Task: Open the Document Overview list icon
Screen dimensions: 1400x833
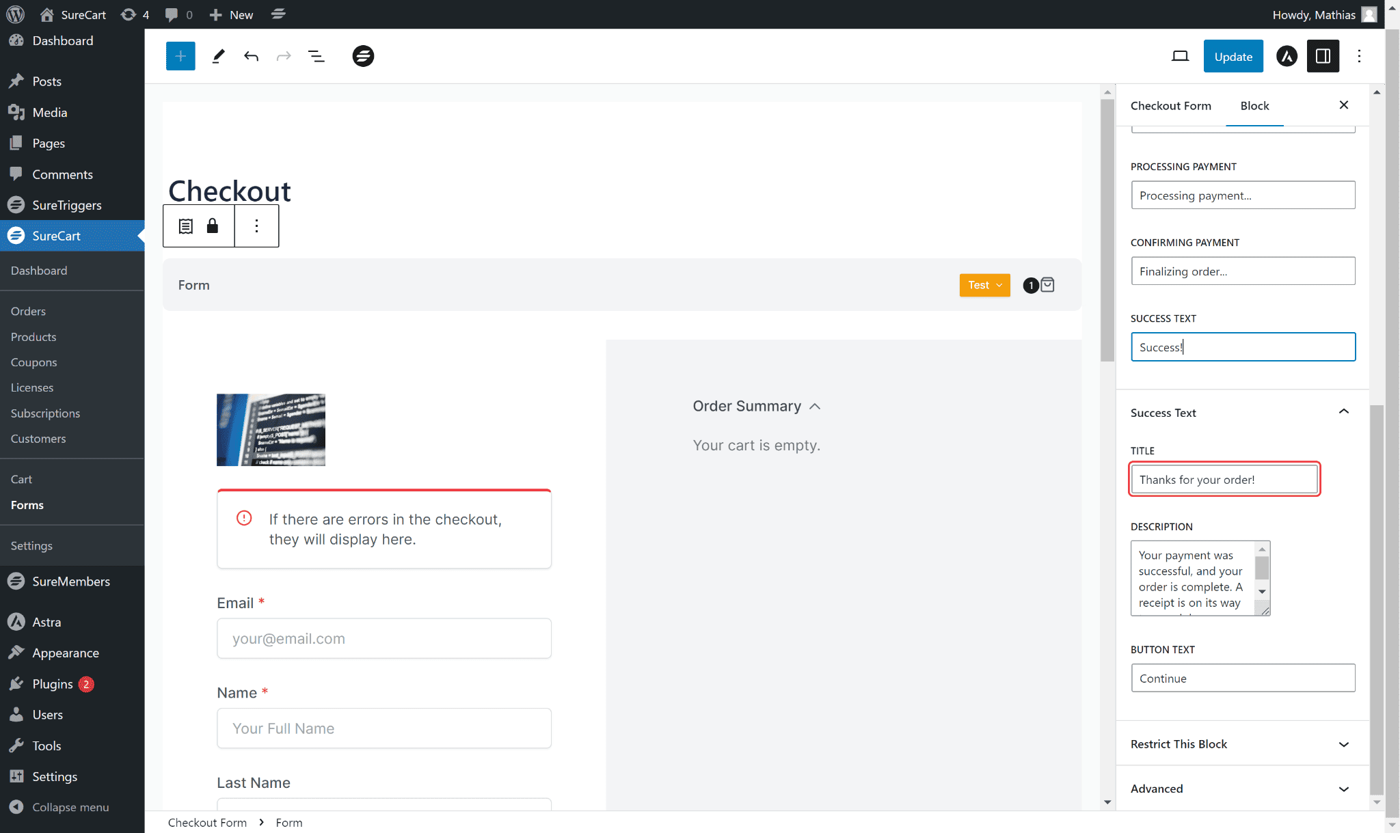Action: coord(316,56)
